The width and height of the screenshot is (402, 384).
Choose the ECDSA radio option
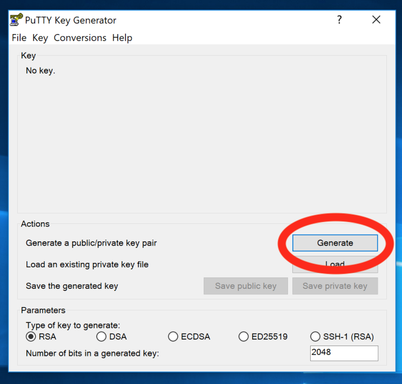click(x=173, y=336)
